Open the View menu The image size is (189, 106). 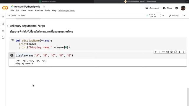tap(24, 11)
